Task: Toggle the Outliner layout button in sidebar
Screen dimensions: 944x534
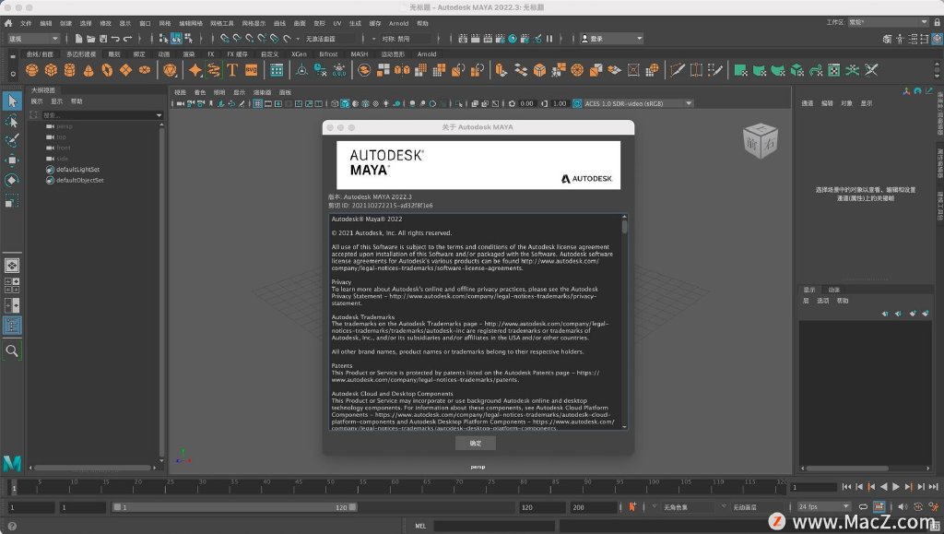Action: click(12, 326)
